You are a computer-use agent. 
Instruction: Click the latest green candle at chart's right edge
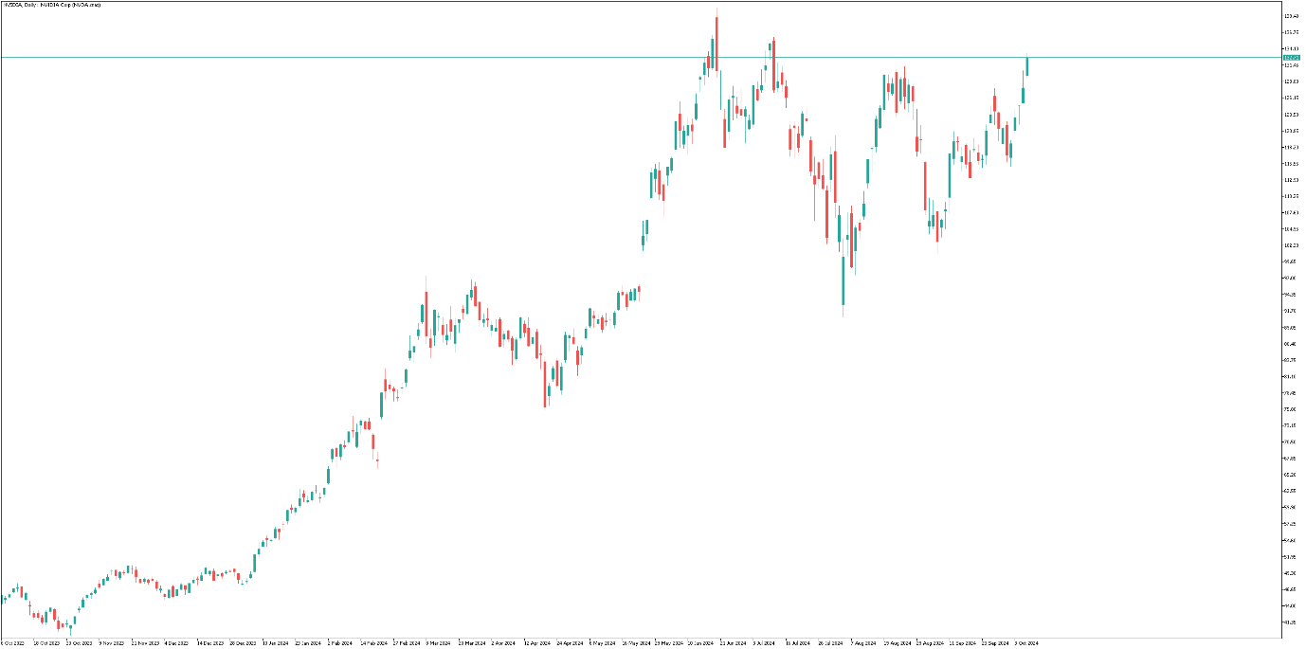point(1027,66)
